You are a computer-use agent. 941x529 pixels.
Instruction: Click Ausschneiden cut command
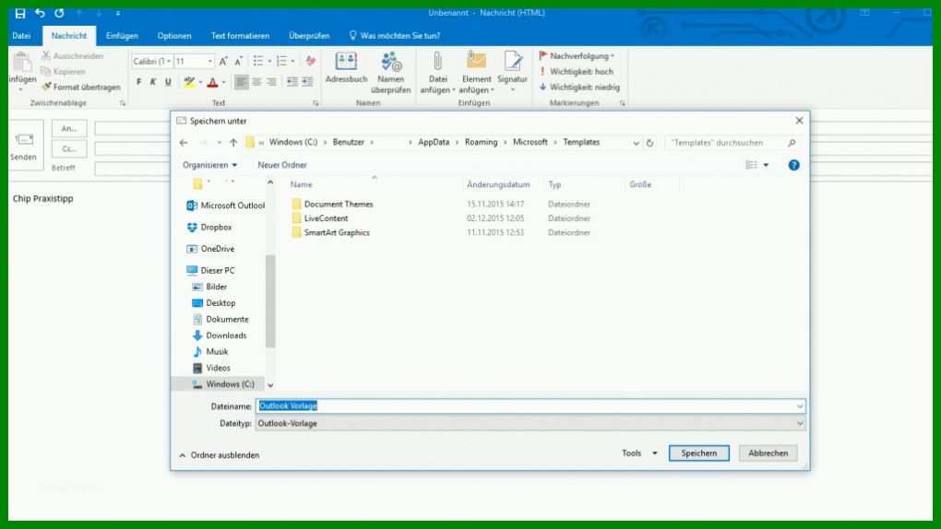pyautogui.click(x=73, y=56)
